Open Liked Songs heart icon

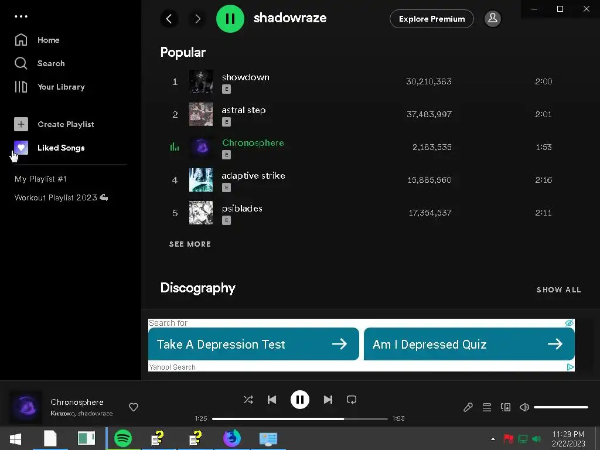click(x=21, y=148)
